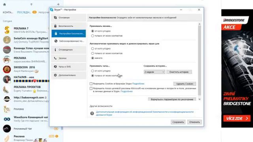Click the plus icon to add contact
253x142 pixels.
tap(58, 4)
